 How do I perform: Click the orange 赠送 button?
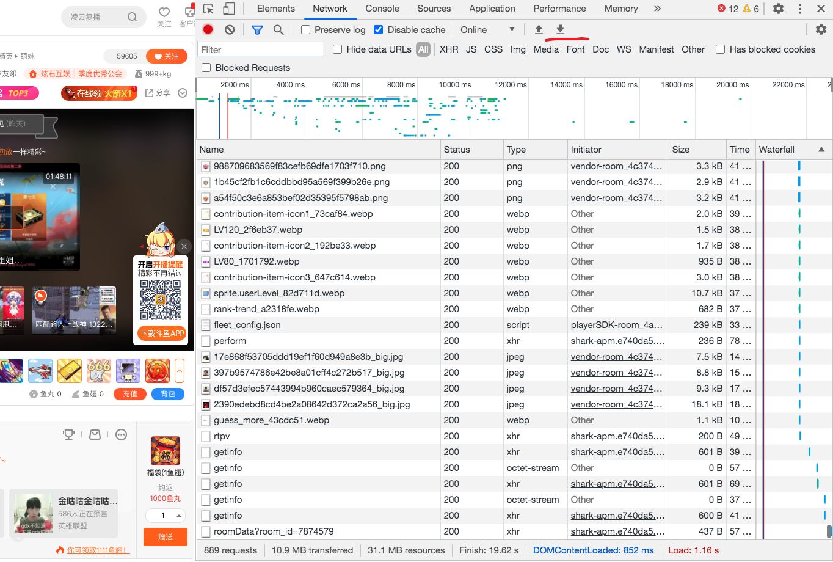pos(166,536)
